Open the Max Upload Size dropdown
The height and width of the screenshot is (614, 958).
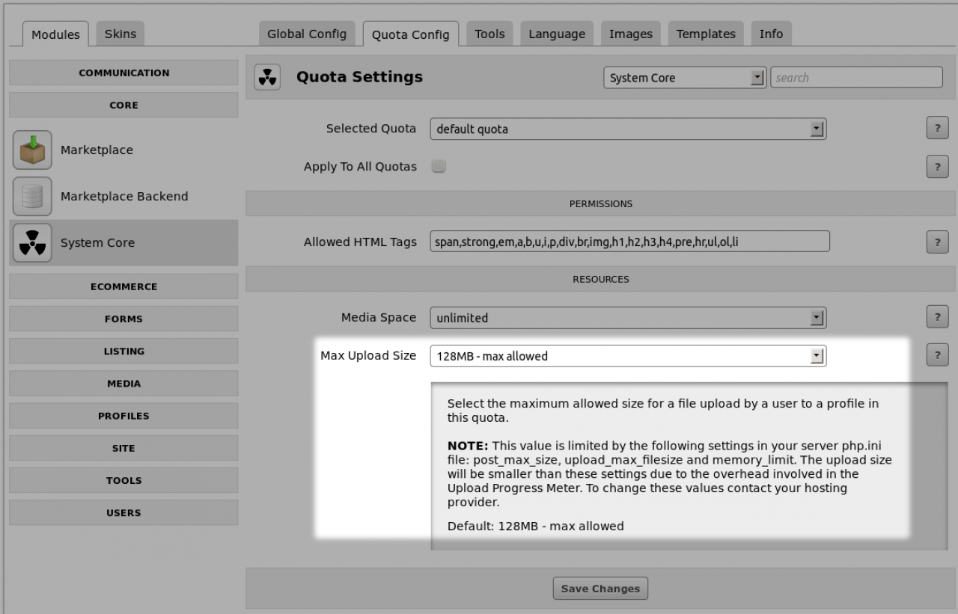[x=628, y=356]
